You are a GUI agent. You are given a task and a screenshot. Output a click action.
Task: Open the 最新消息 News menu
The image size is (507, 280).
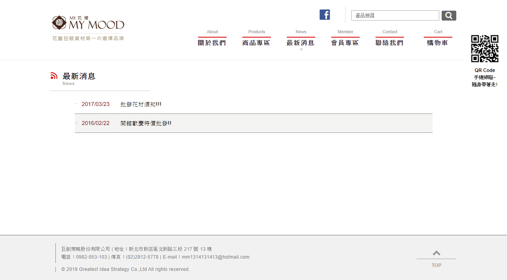click(x=301, y=38)
